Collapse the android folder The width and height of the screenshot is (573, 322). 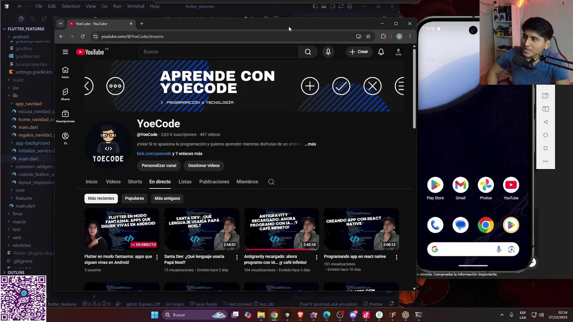pyautogui.click(x=21, y=37)
